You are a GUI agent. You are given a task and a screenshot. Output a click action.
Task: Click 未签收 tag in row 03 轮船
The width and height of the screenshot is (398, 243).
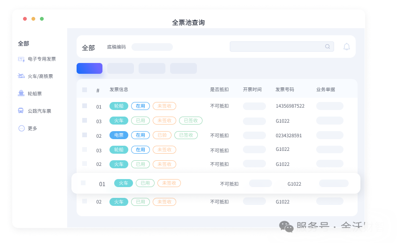tap(164, 149)
